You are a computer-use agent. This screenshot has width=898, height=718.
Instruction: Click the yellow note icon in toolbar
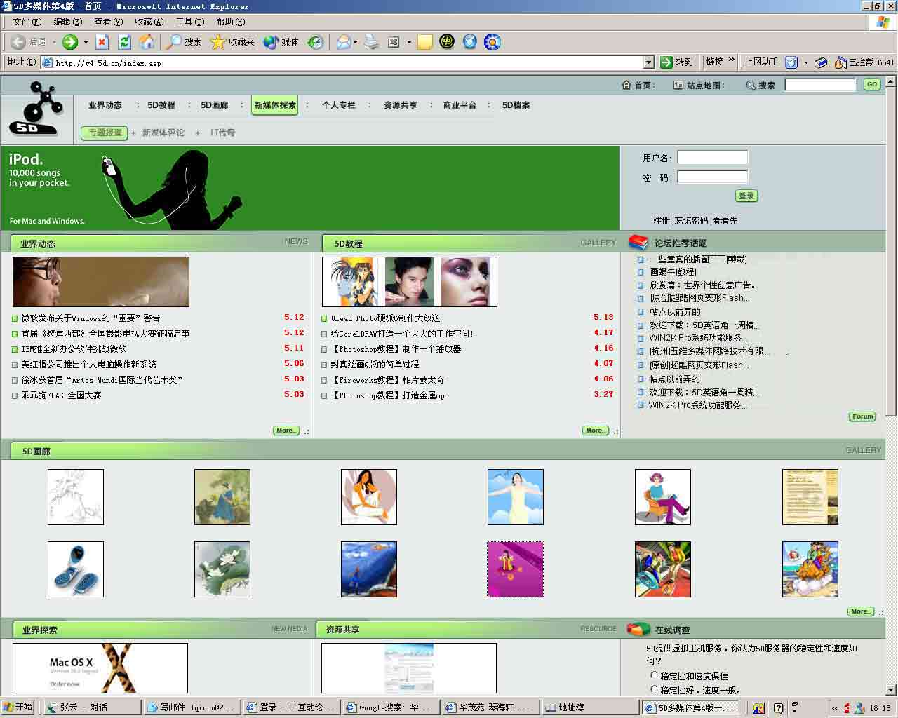(425, 42)
